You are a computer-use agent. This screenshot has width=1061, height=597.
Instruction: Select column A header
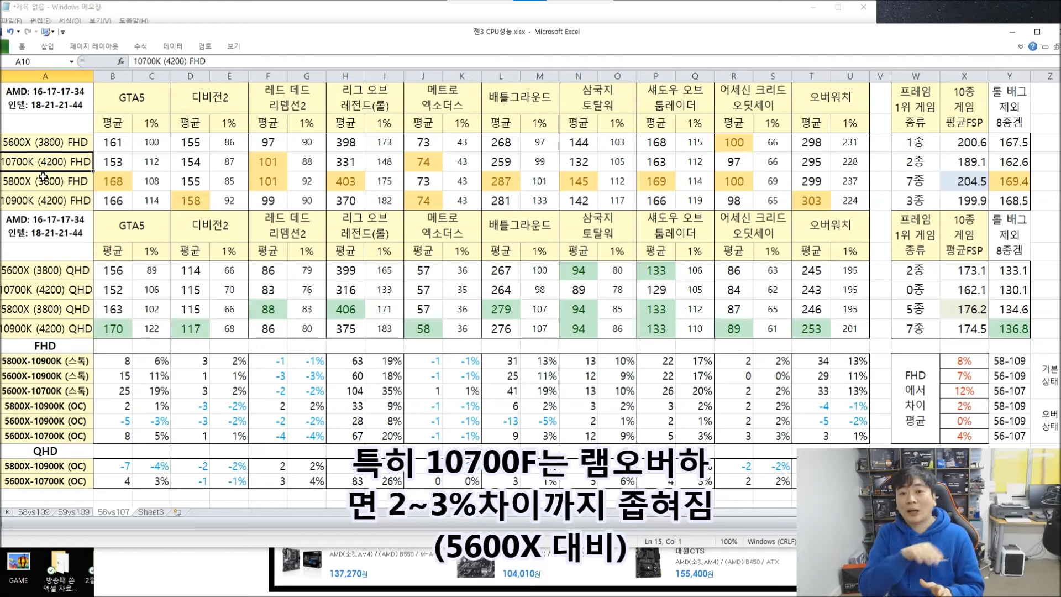click(46, 76)
